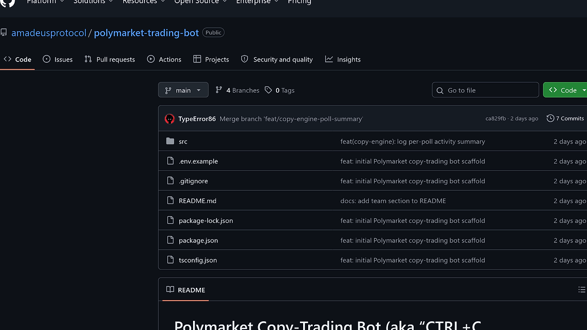Click file icon beside package-lock.json

coord(170,220)
